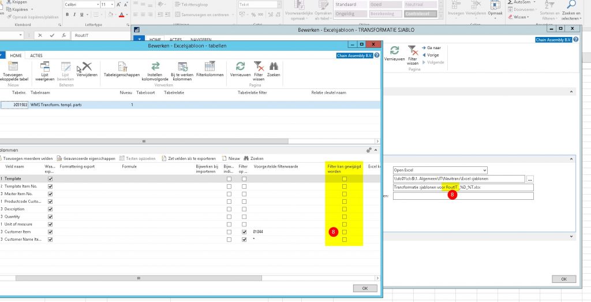Go to Vorige record in back window

pos(431,55)
